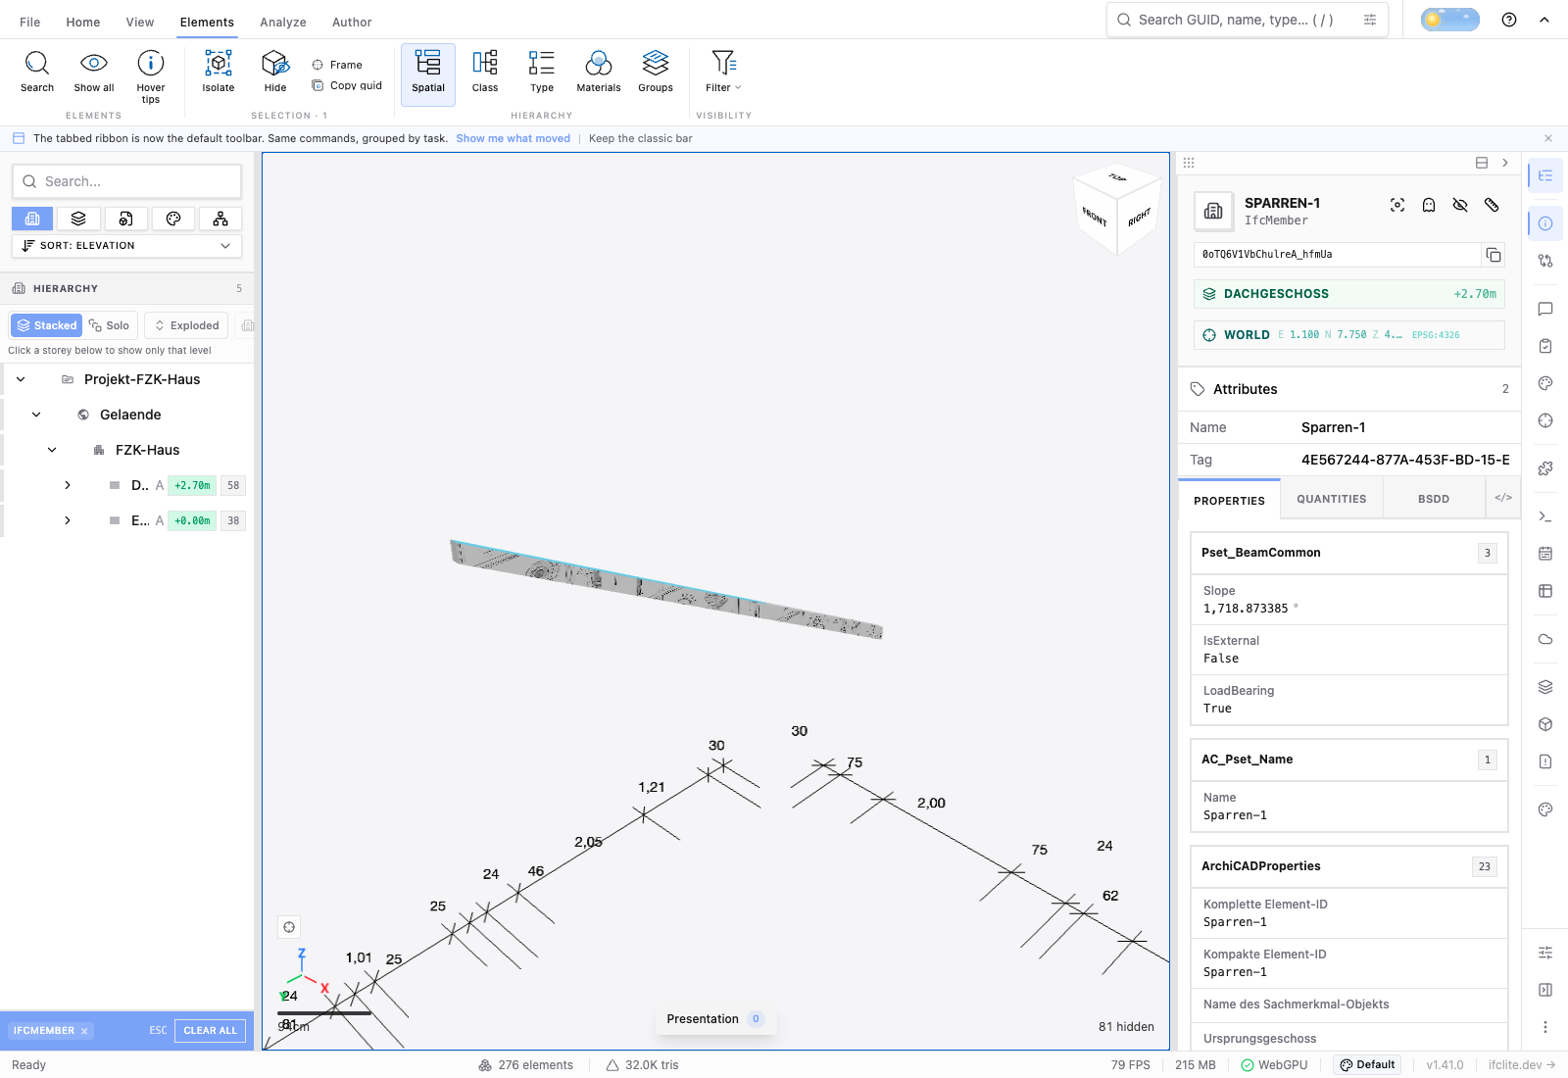
Task: Switch to Solo storey mode
Action: pos(109,325)
